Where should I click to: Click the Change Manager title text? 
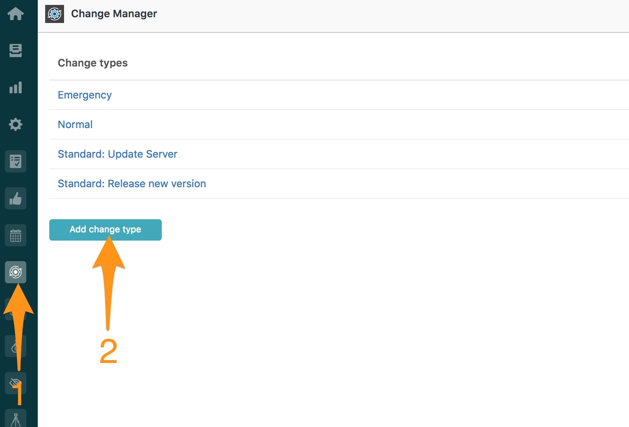coord(114,14)
